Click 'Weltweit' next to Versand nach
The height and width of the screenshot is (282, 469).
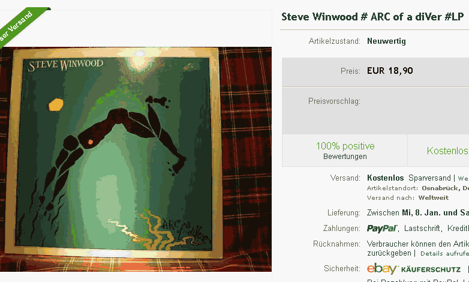point(434,197)
